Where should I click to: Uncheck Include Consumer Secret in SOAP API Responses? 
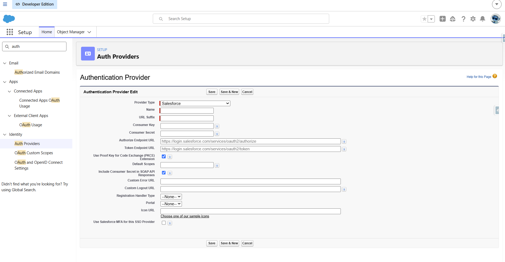(164, 173)
